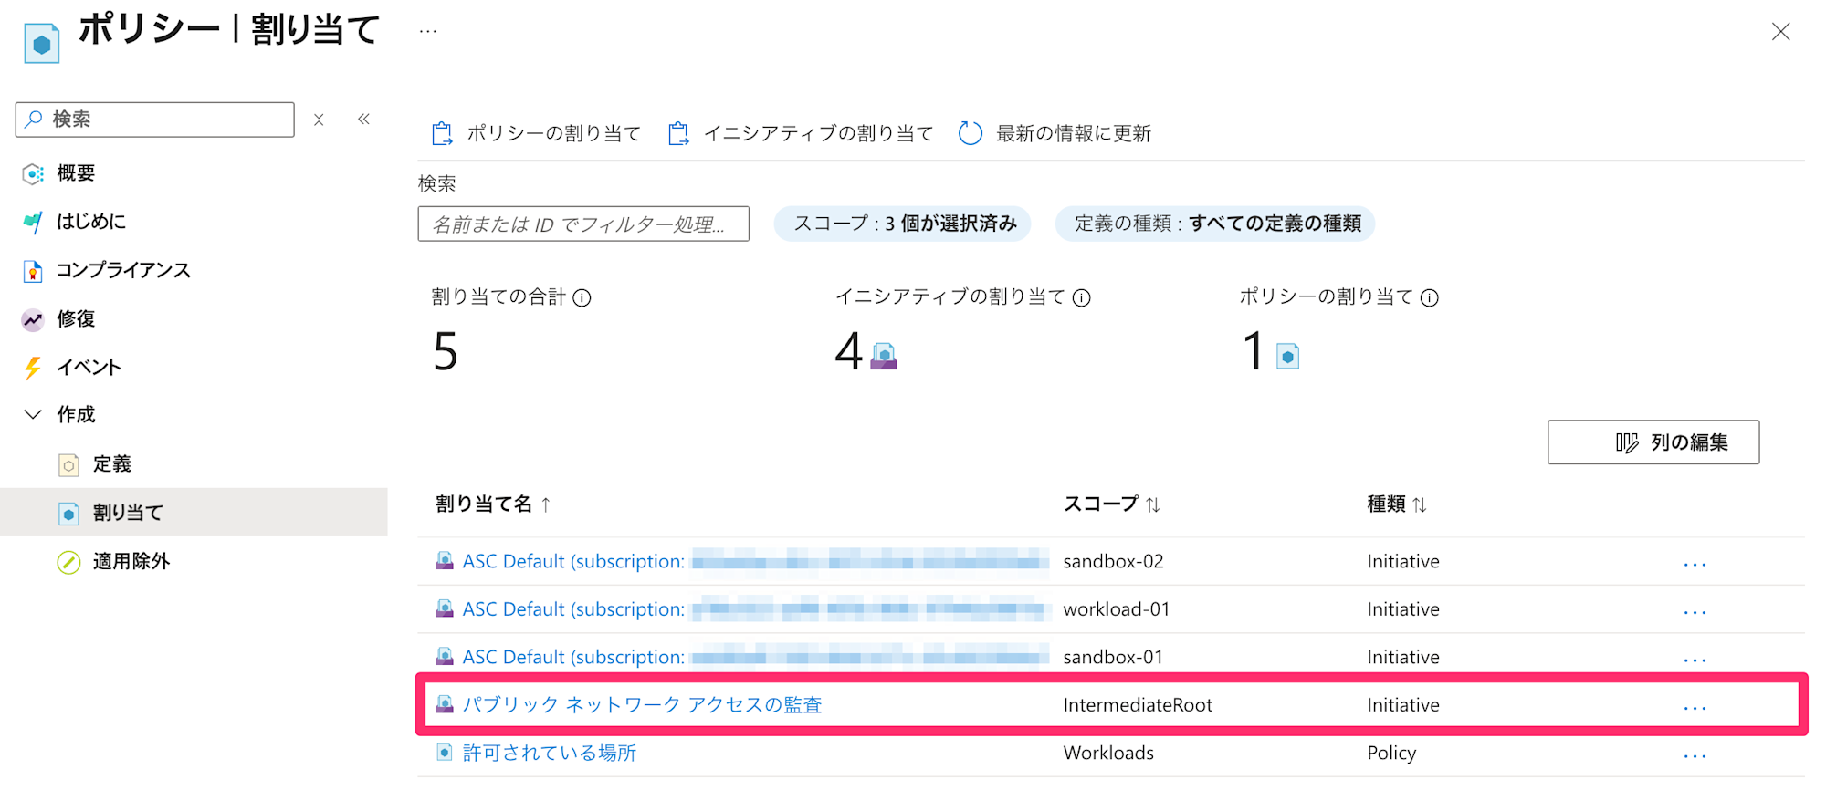Click the イベント lightning icon
Viewport: 1826px width, 811px height.
click(33, 368)
